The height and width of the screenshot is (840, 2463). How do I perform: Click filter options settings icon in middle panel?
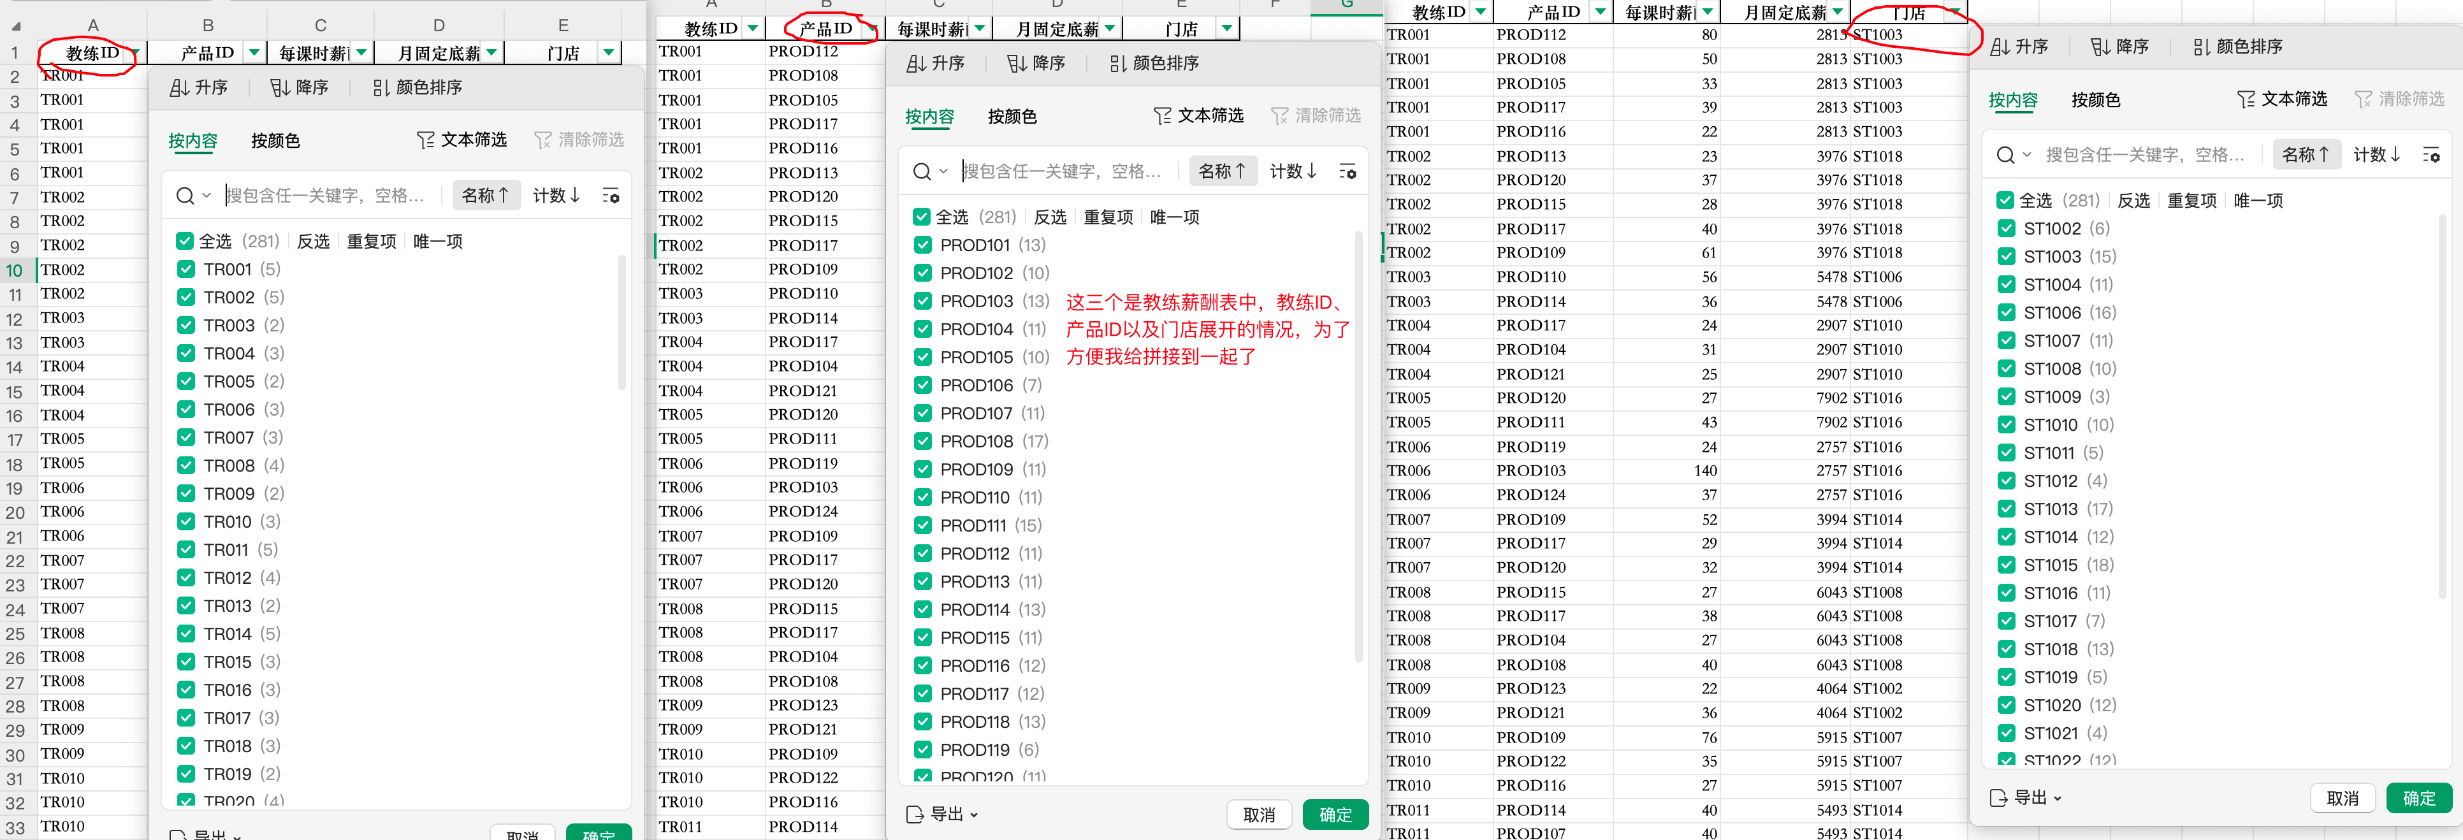(x=1348, y=171)
